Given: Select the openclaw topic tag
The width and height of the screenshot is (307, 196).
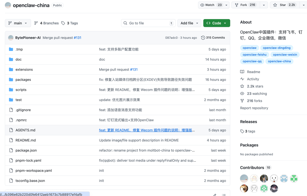Looking at the screenshot, I should coord(250,48).
